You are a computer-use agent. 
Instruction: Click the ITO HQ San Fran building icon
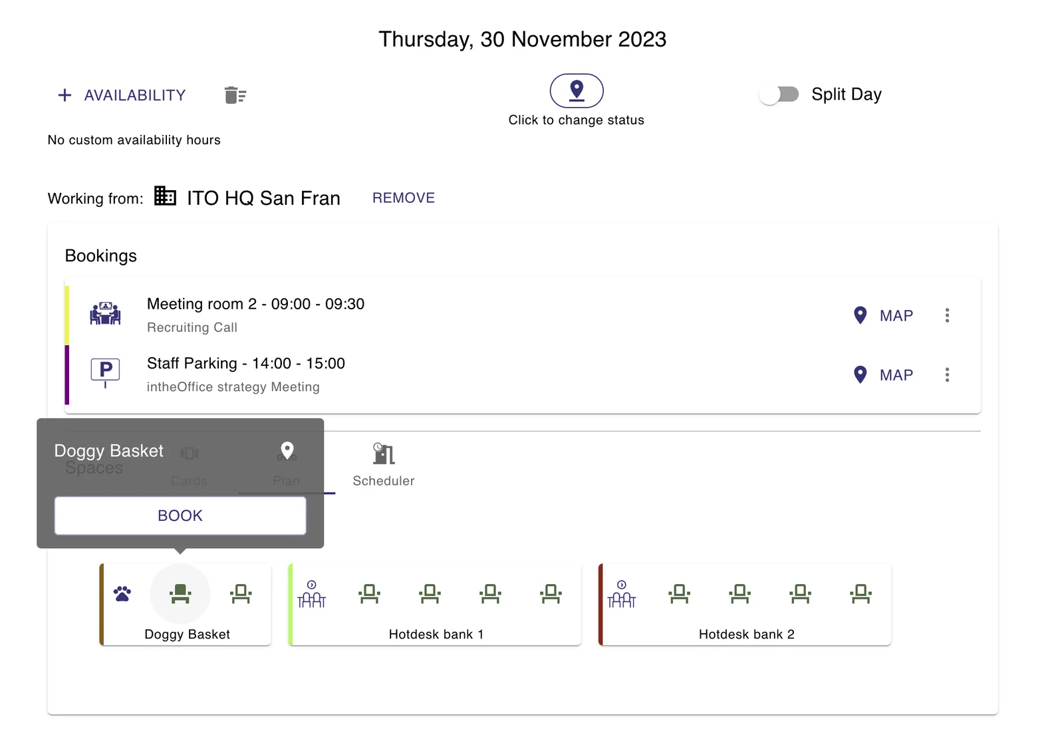point(165,196)
